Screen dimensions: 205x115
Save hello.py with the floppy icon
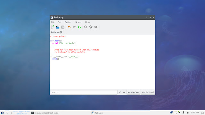point(63,27)
